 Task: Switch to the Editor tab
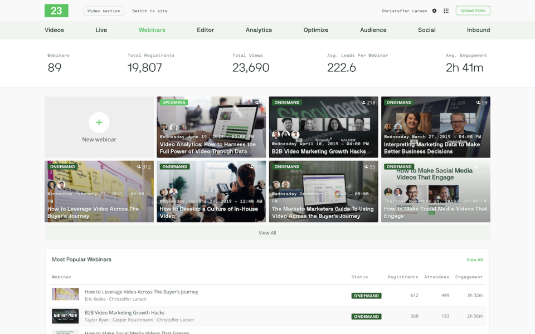click(x=205, y=30)
